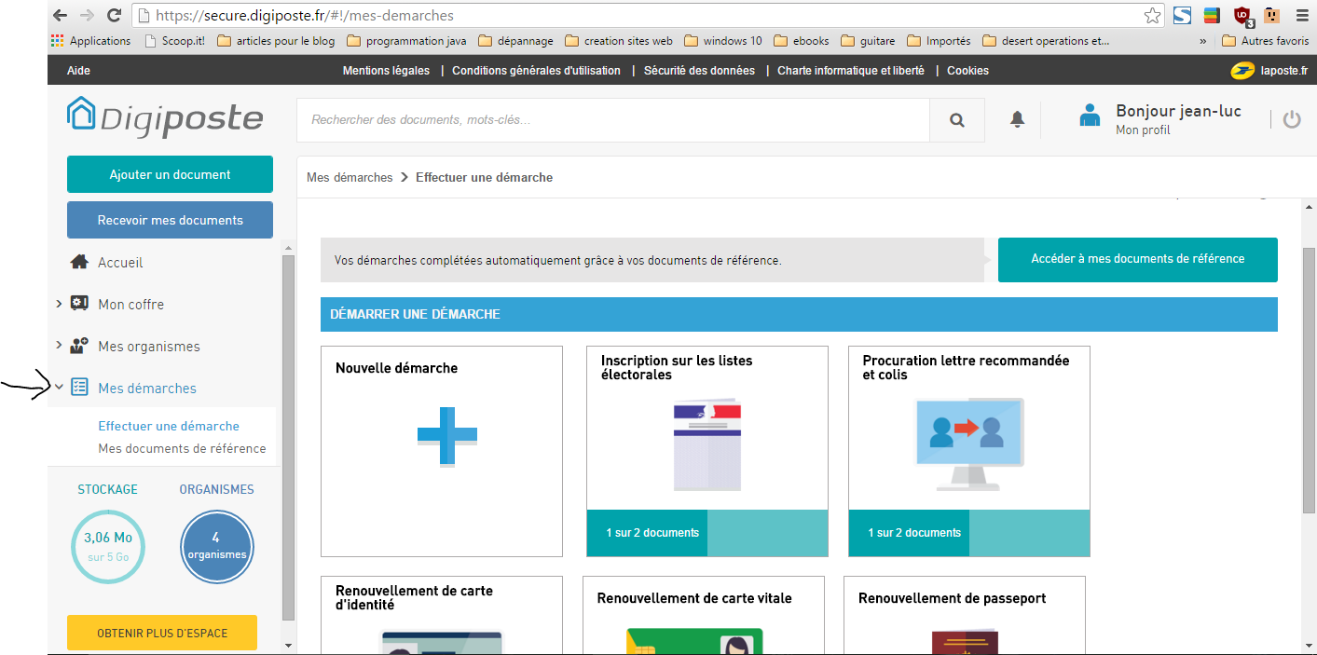Click Ajouter un document button
This screenshot has height=655, width=1317.
170,174
